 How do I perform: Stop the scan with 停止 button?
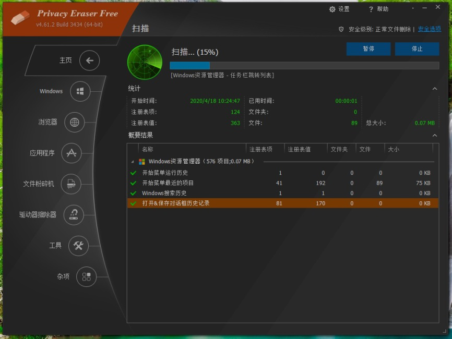tap(417, 49)
